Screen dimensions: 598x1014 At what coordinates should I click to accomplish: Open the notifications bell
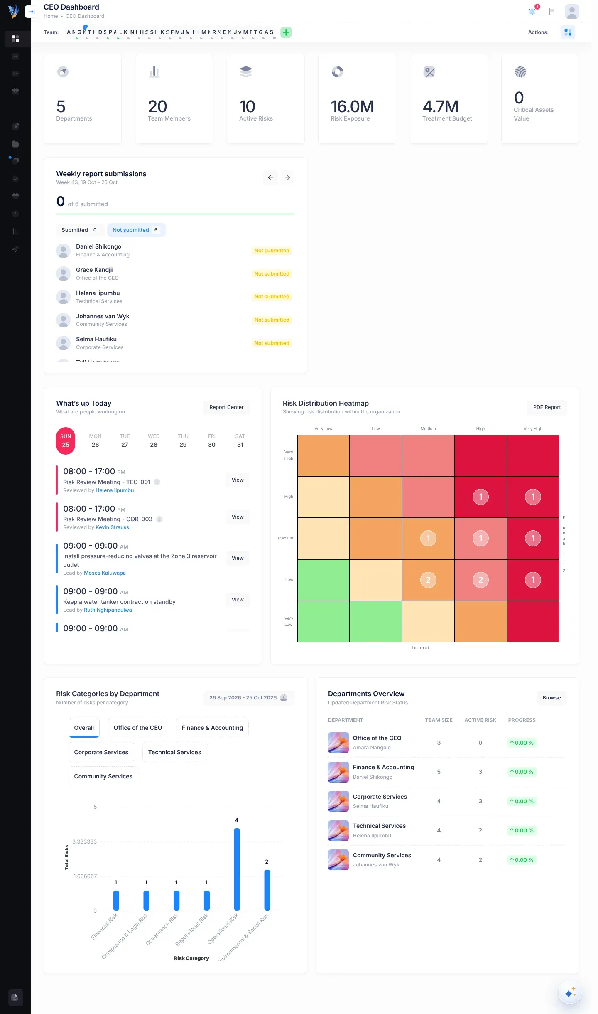tap(532, 11)
